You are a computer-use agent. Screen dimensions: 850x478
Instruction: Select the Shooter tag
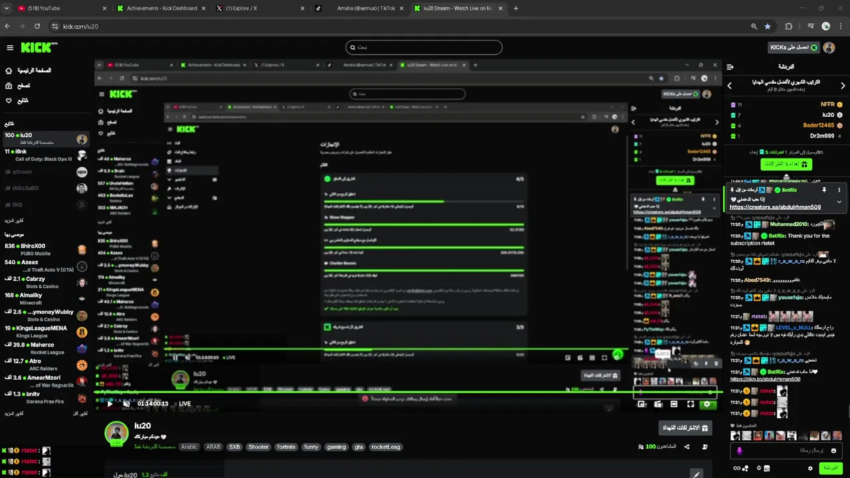click(x=258, y=447)
